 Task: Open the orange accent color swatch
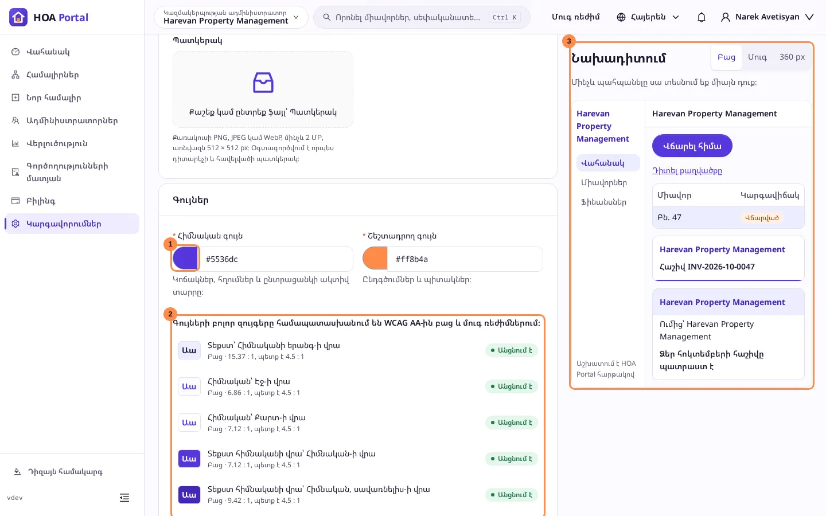pos(375,259)
